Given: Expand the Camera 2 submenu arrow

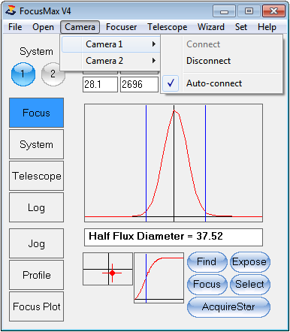Looking at the screenshot, I should pos(154,61).
